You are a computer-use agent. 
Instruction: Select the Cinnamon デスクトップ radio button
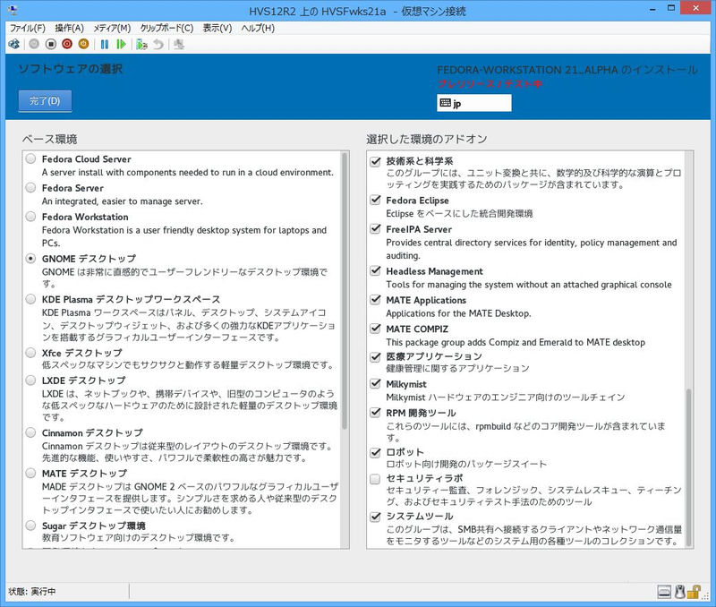[x=30, y=432]
